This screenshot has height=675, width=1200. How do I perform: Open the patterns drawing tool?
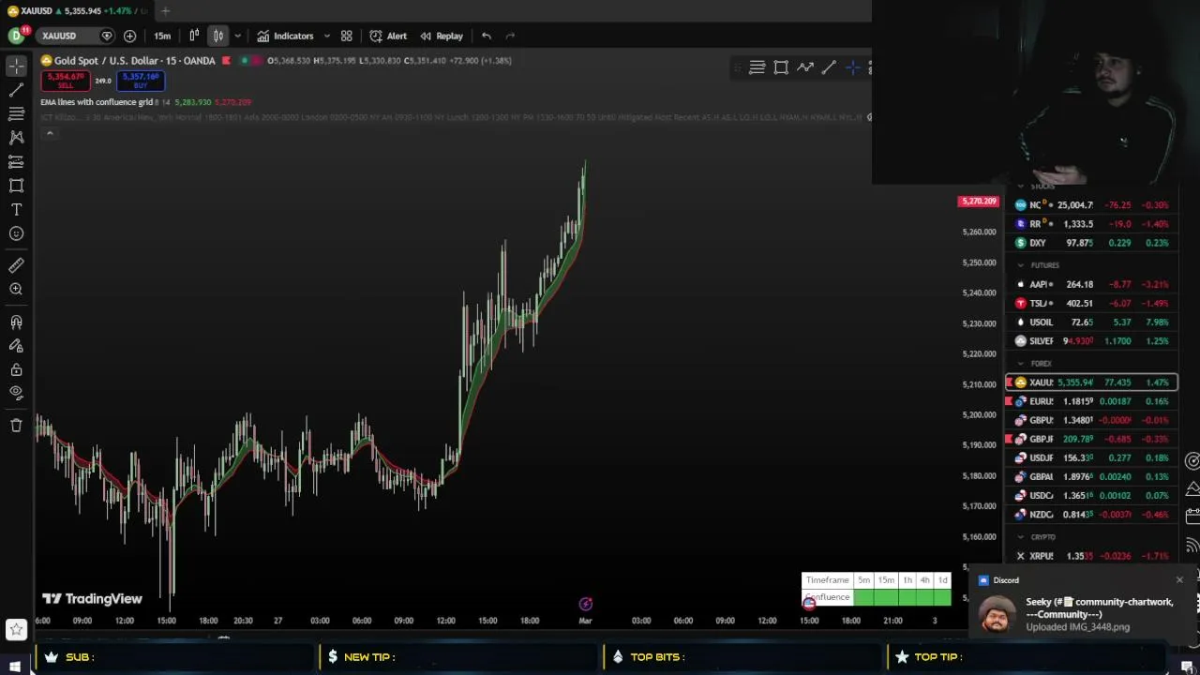[16, 138]
